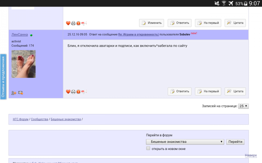Open the "Re: Играем в откровенность)" message link

point(139,34)
